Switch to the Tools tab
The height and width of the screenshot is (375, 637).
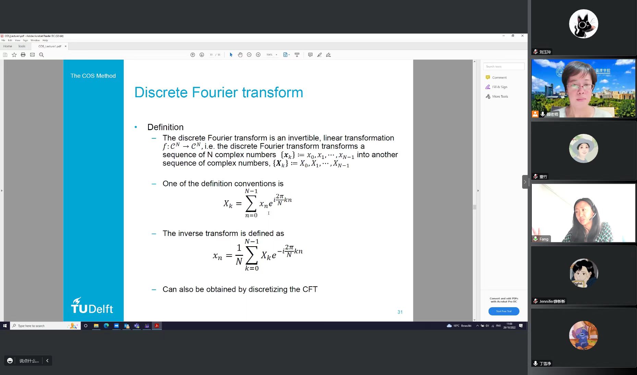pyautogui.click(x=22, y=46)
